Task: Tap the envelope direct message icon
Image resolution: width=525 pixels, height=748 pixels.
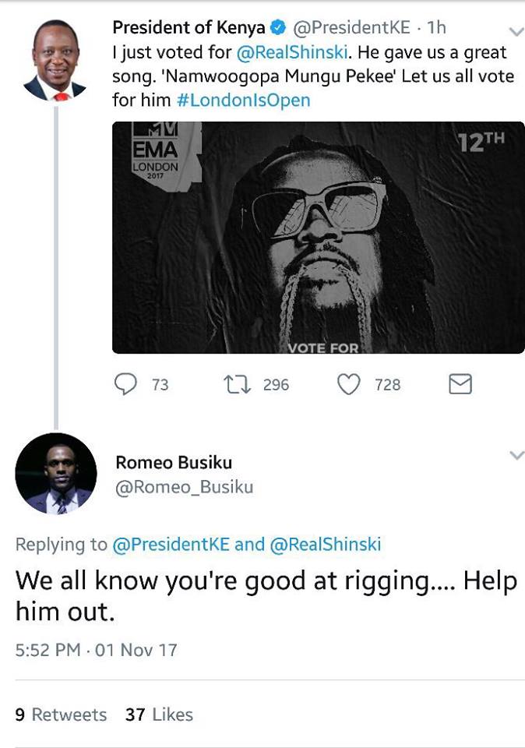Action: (460, 384)
